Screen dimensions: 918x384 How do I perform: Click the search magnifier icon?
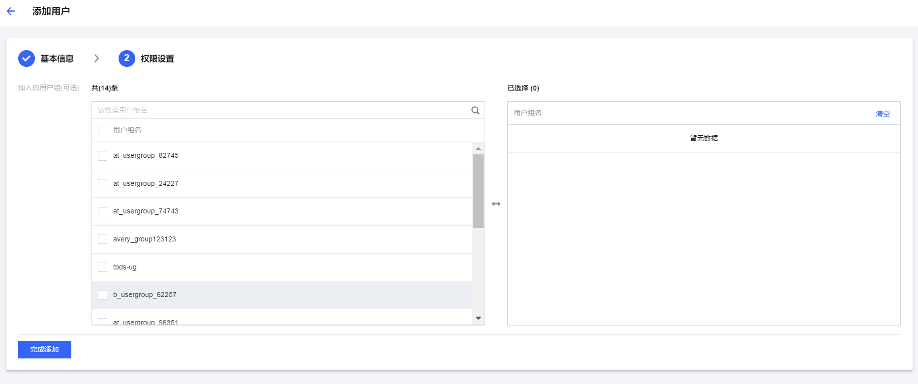(475, 110)
